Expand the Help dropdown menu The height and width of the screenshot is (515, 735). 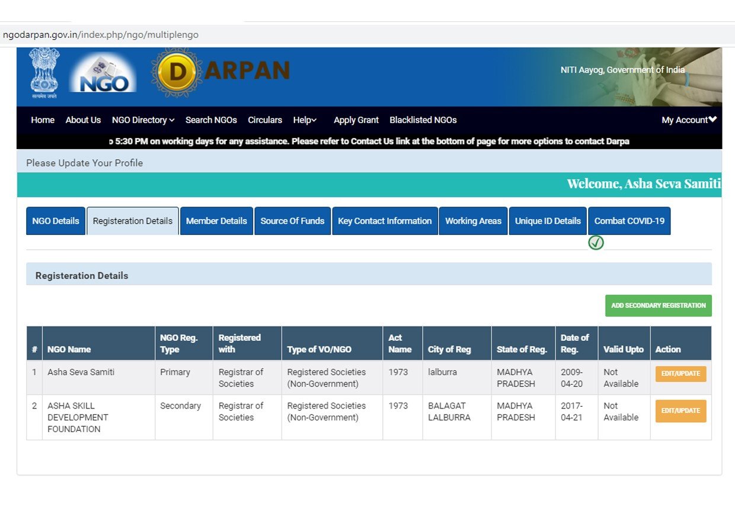305,120
